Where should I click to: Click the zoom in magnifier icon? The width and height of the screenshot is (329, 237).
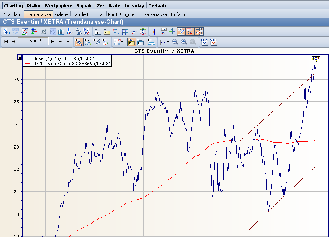(184, 42)
